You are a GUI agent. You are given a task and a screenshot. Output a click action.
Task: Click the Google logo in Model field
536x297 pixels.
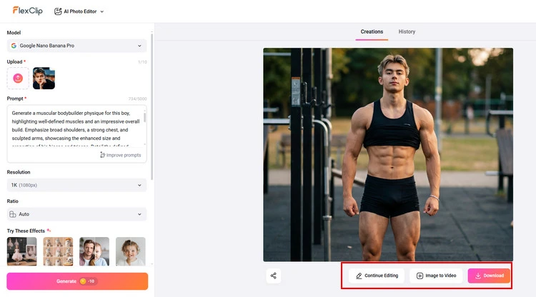click(x=14, y=46)
